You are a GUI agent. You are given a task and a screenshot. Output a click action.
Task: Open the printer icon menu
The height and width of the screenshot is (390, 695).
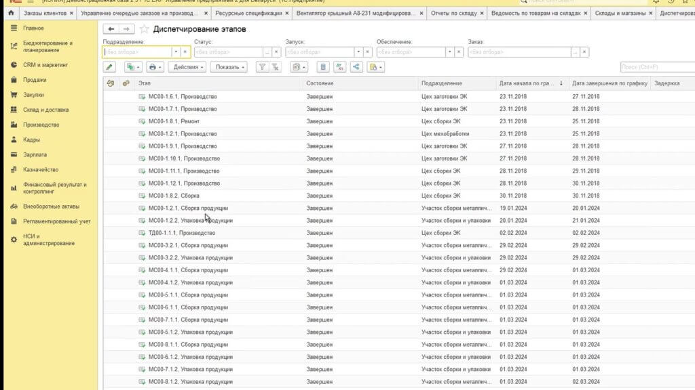(x=154, y=67)
